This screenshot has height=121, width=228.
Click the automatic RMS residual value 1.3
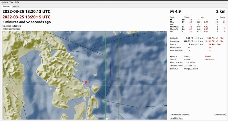tap(210, 51)
